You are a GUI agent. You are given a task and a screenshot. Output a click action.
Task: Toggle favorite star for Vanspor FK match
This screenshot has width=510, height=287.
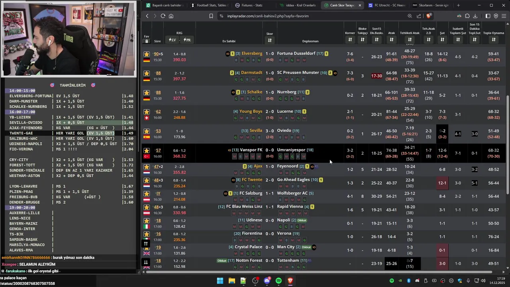pos(147,150)
